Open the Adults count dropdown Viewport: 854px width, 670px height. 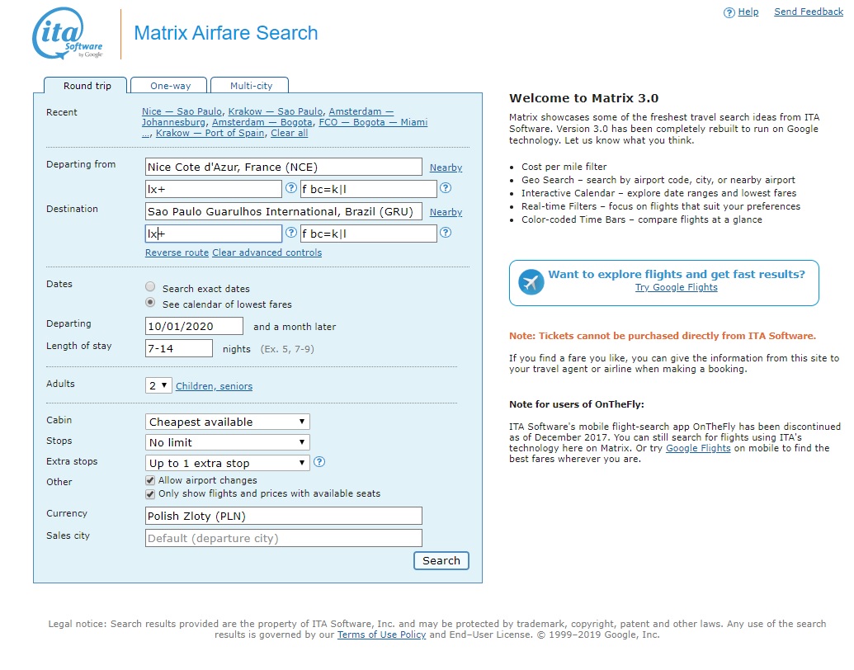(x=158, y=385)
